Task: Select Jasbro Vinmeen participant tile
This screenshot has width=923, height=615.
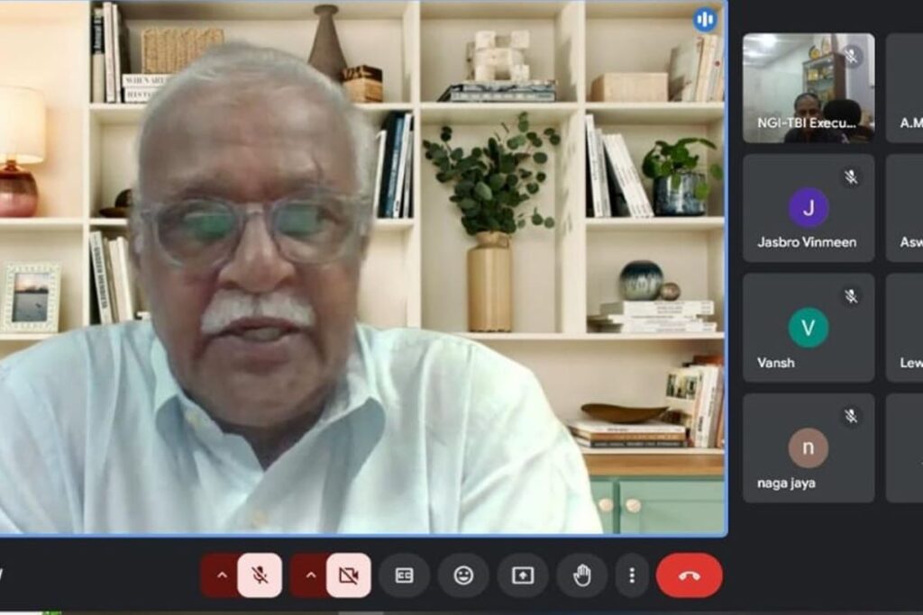Action: (809, 208)
